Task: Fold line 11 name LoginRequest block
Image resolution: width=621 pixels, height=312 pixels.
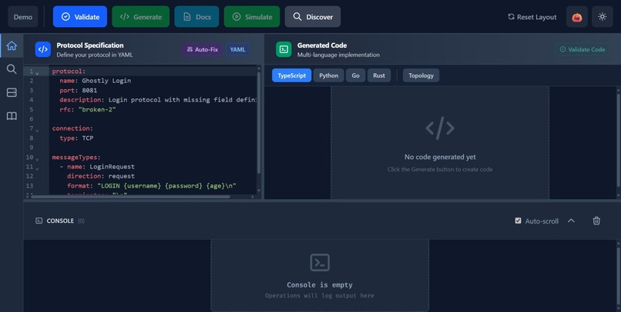Action: [37, 168]
